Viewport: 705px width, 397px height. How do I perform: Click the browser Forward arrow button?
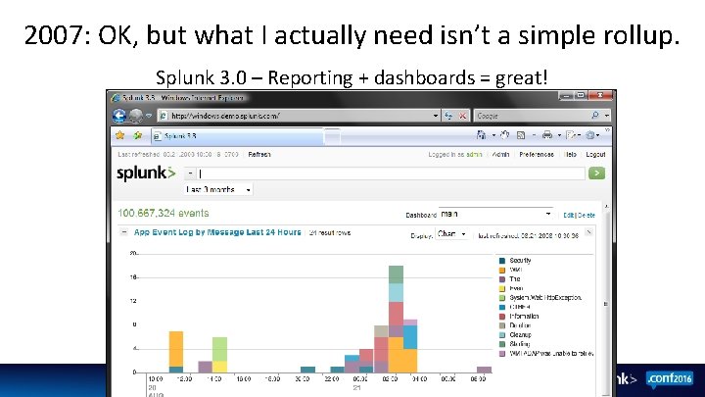136,116
